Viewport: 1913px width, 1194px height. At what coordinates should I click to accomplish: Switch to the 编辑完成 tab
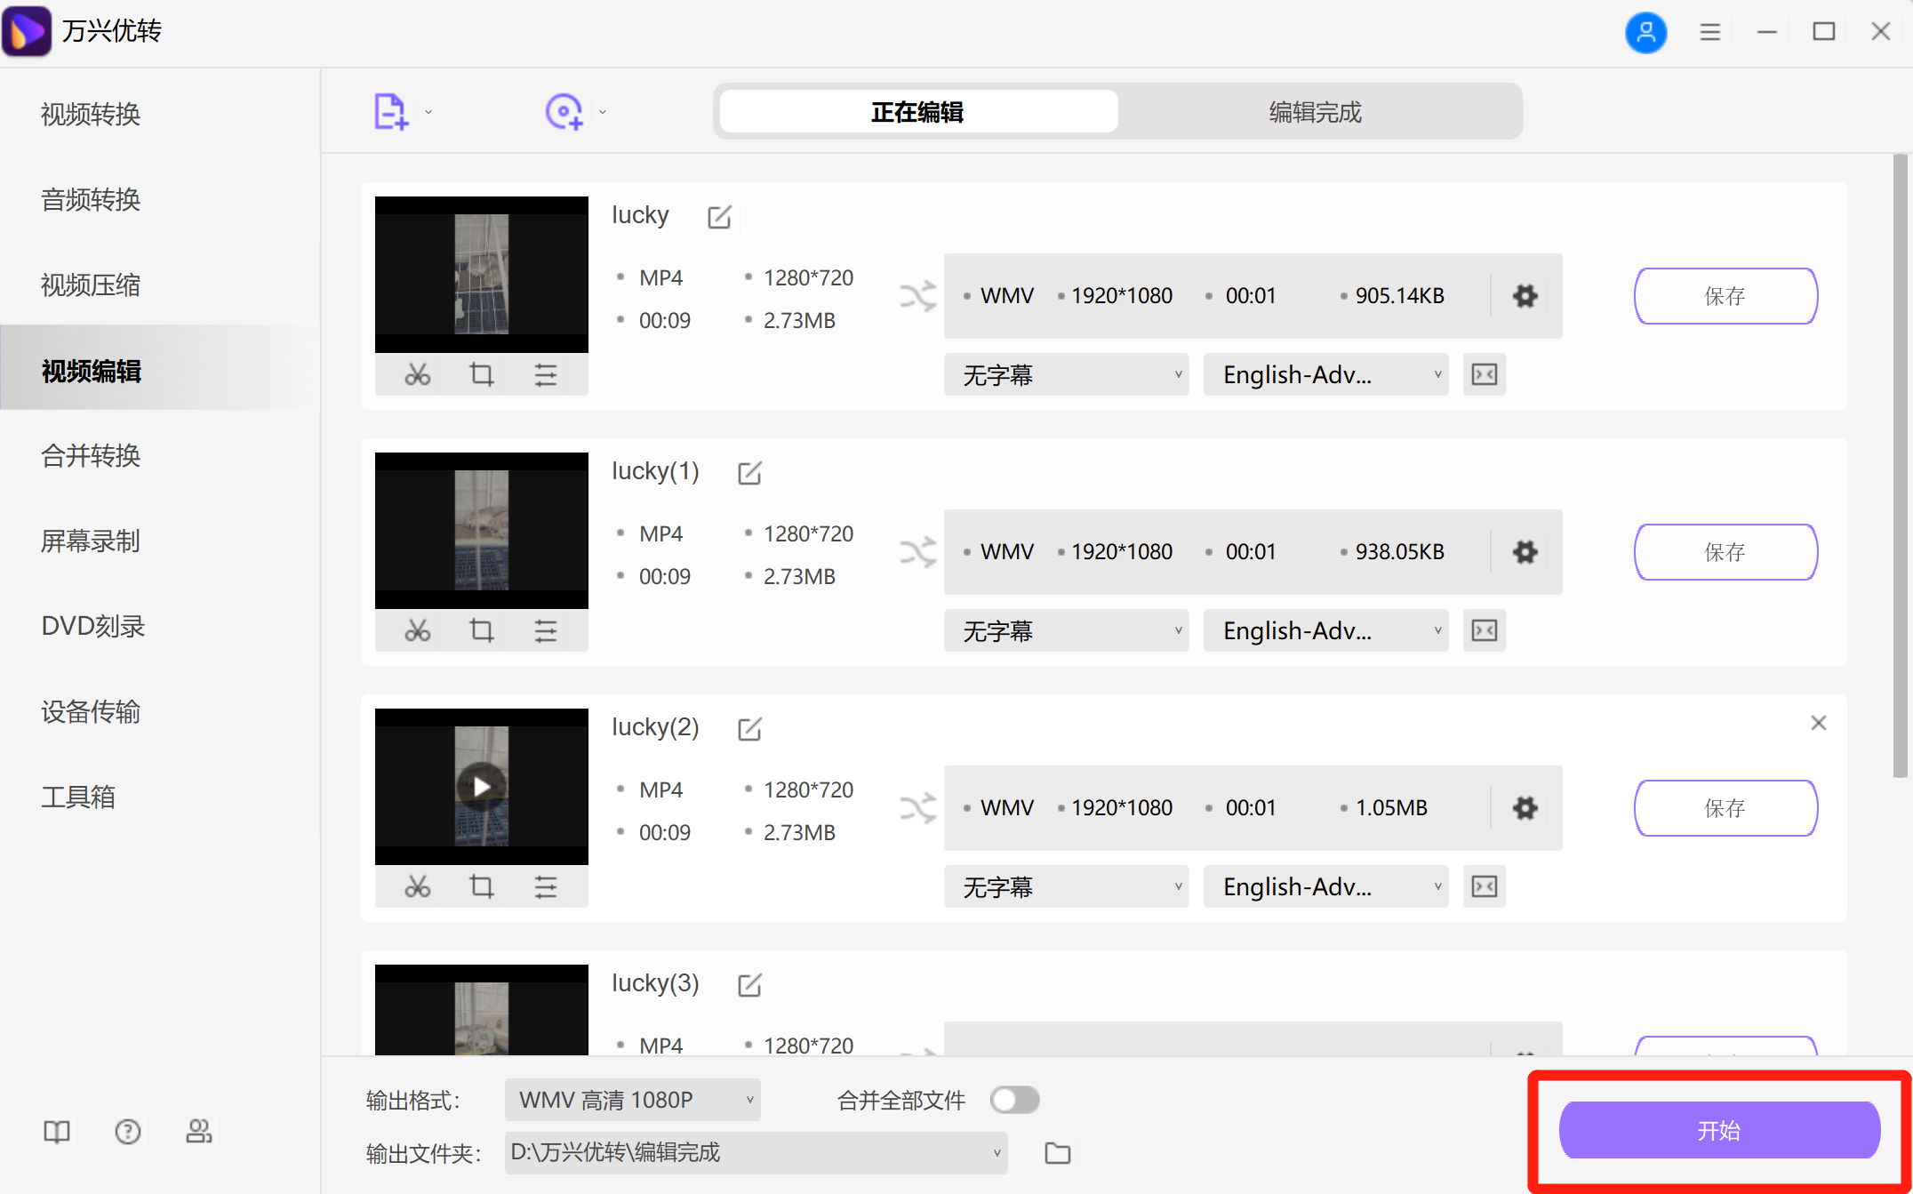1314,111
